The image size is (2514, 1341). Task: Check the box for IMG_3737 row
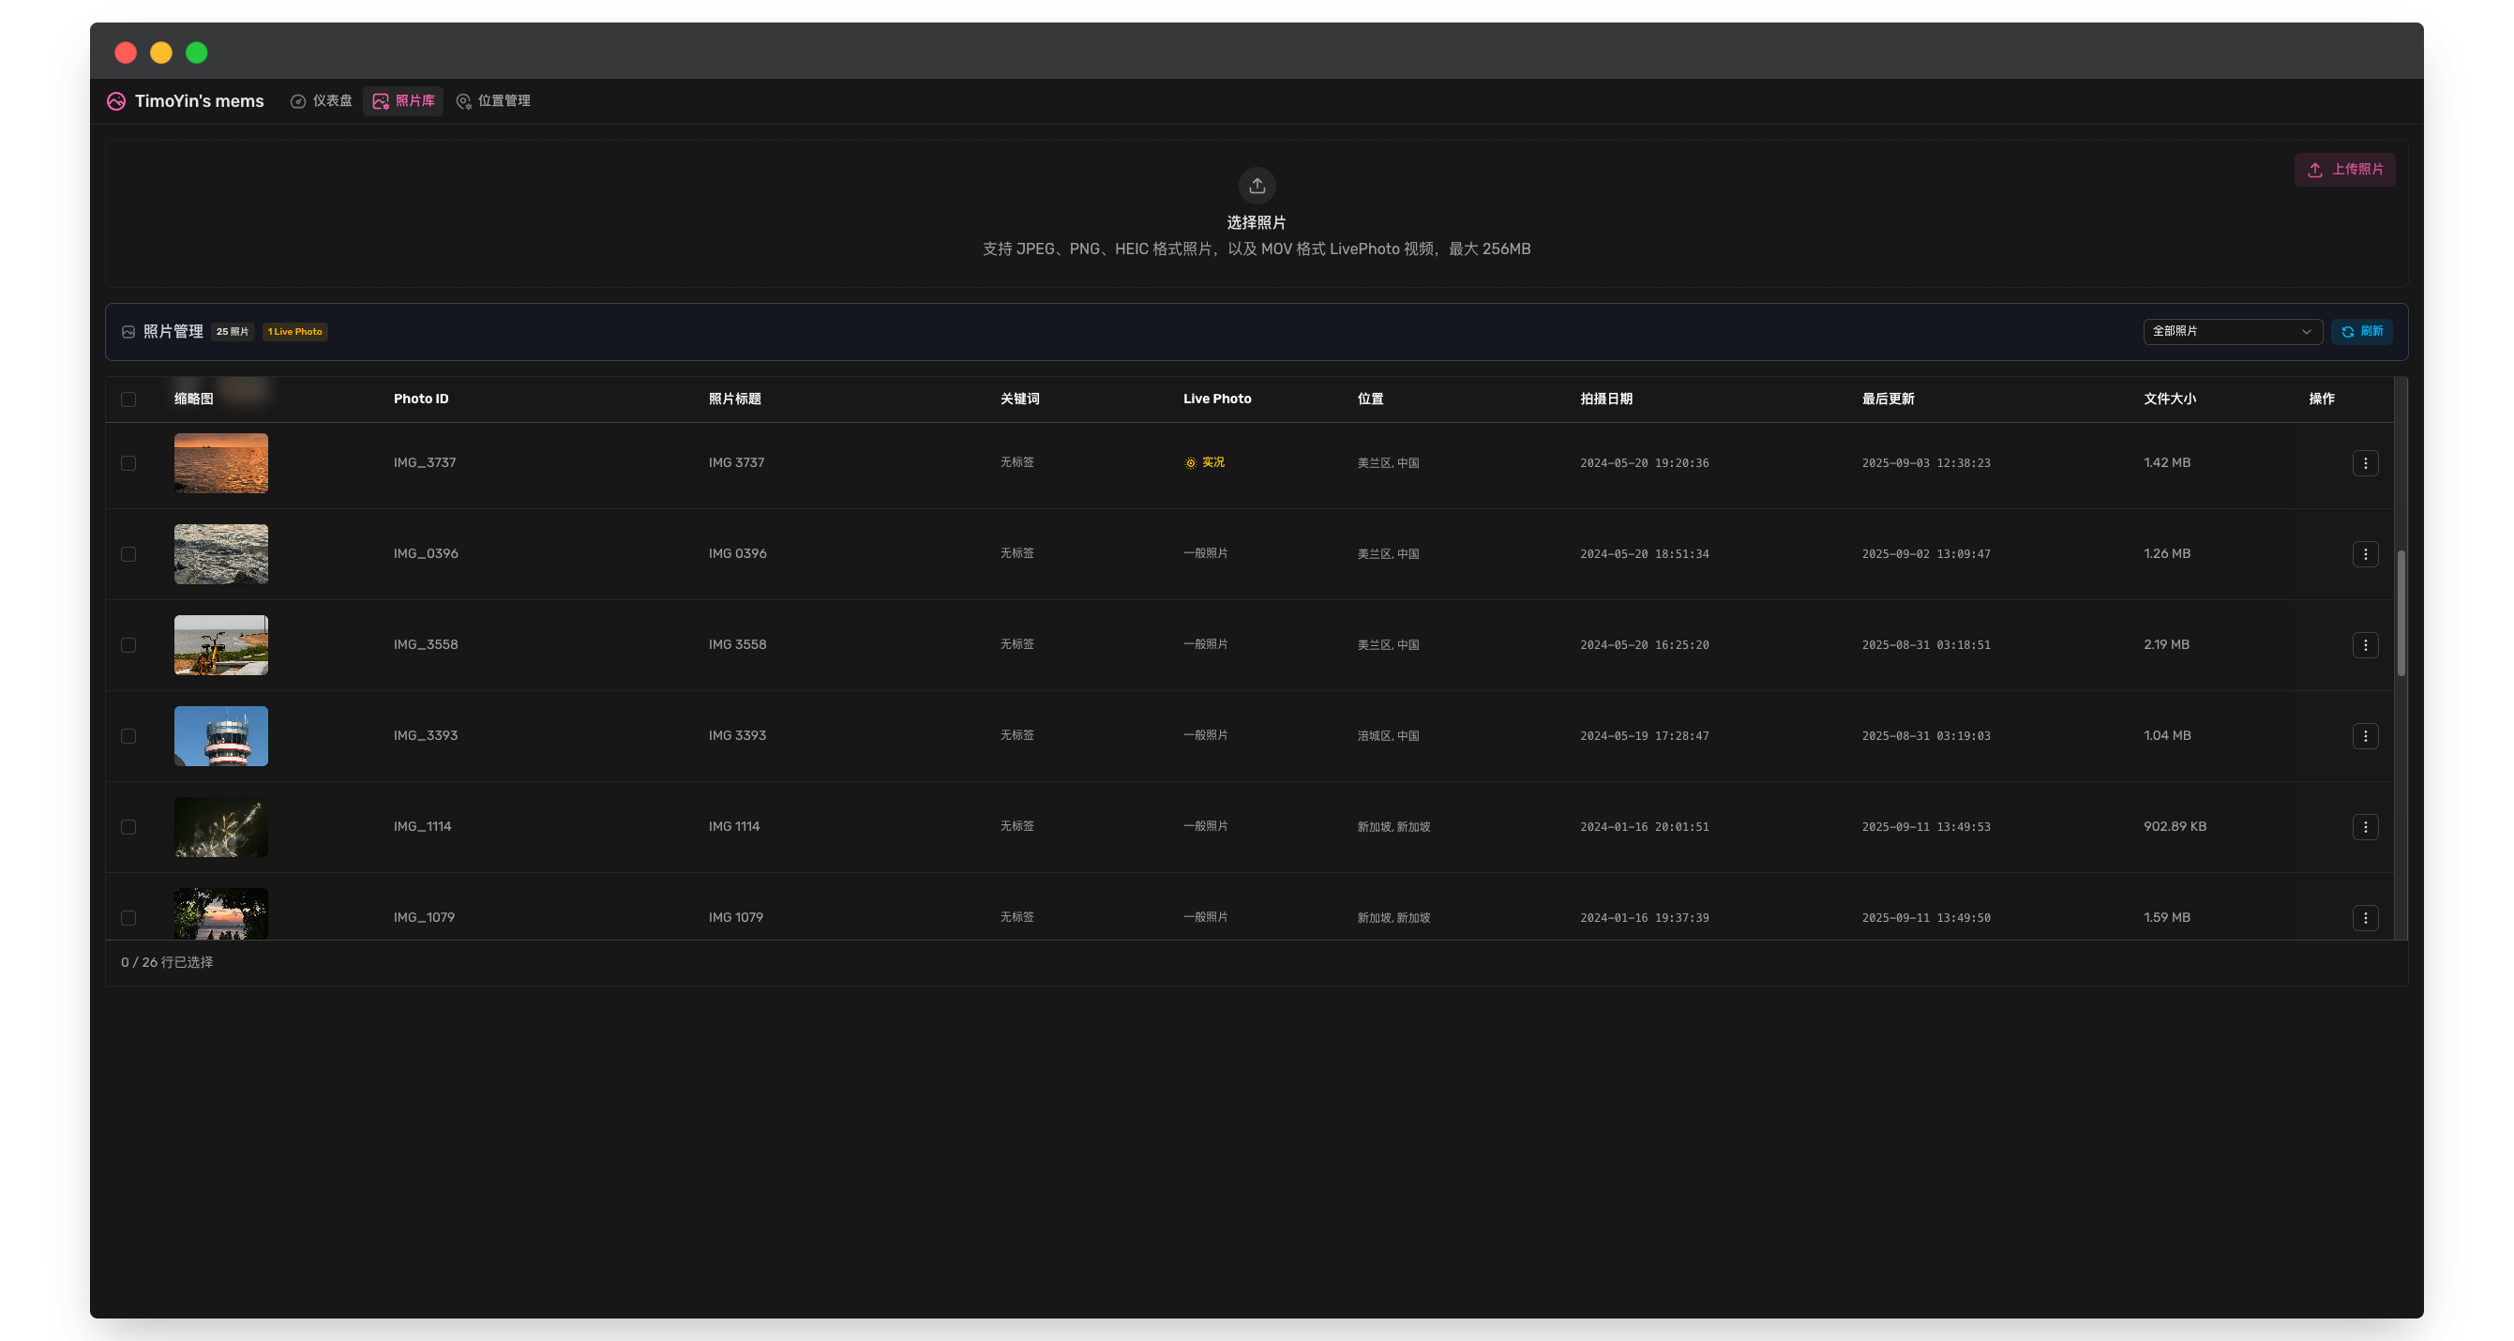128,463
